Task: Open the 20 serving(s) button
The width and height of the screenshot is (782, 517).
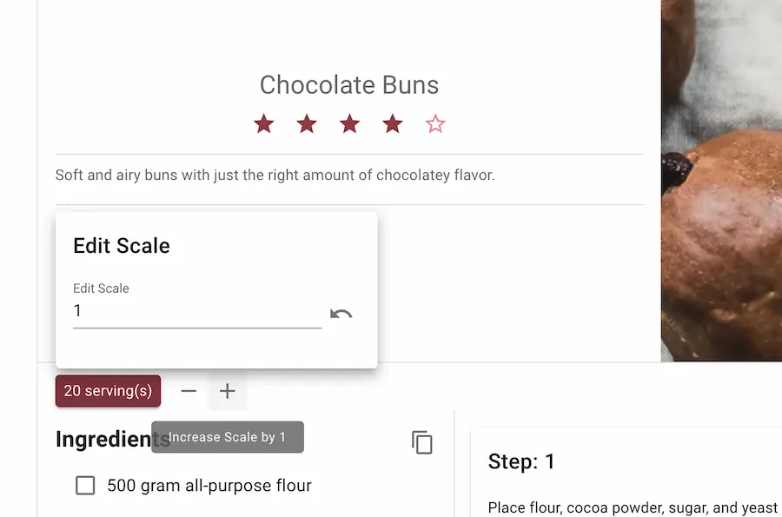Action: coord(109,391)
